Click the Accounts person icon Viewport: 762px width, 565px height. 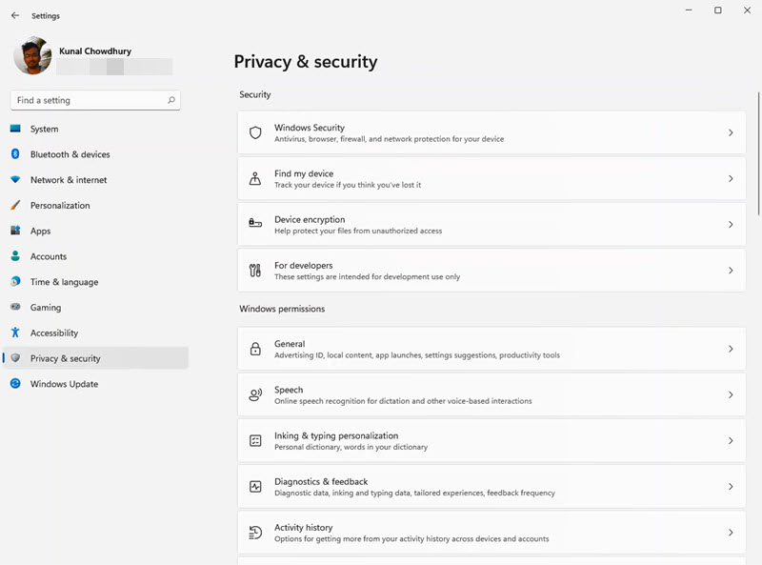tap(15, 255)
